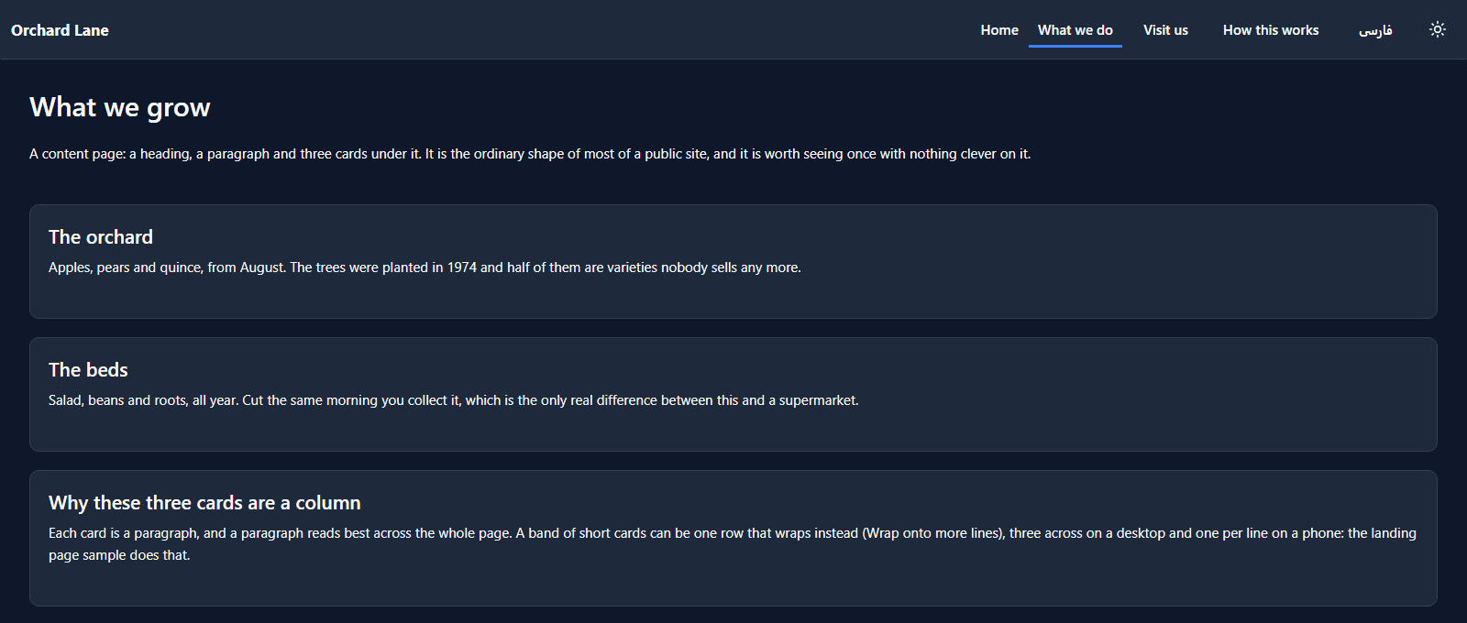Click 'Salad, beans and roots' in the beds card
Image resolution: width=1467 pixels, height=623 pixels.
(117, 400)
